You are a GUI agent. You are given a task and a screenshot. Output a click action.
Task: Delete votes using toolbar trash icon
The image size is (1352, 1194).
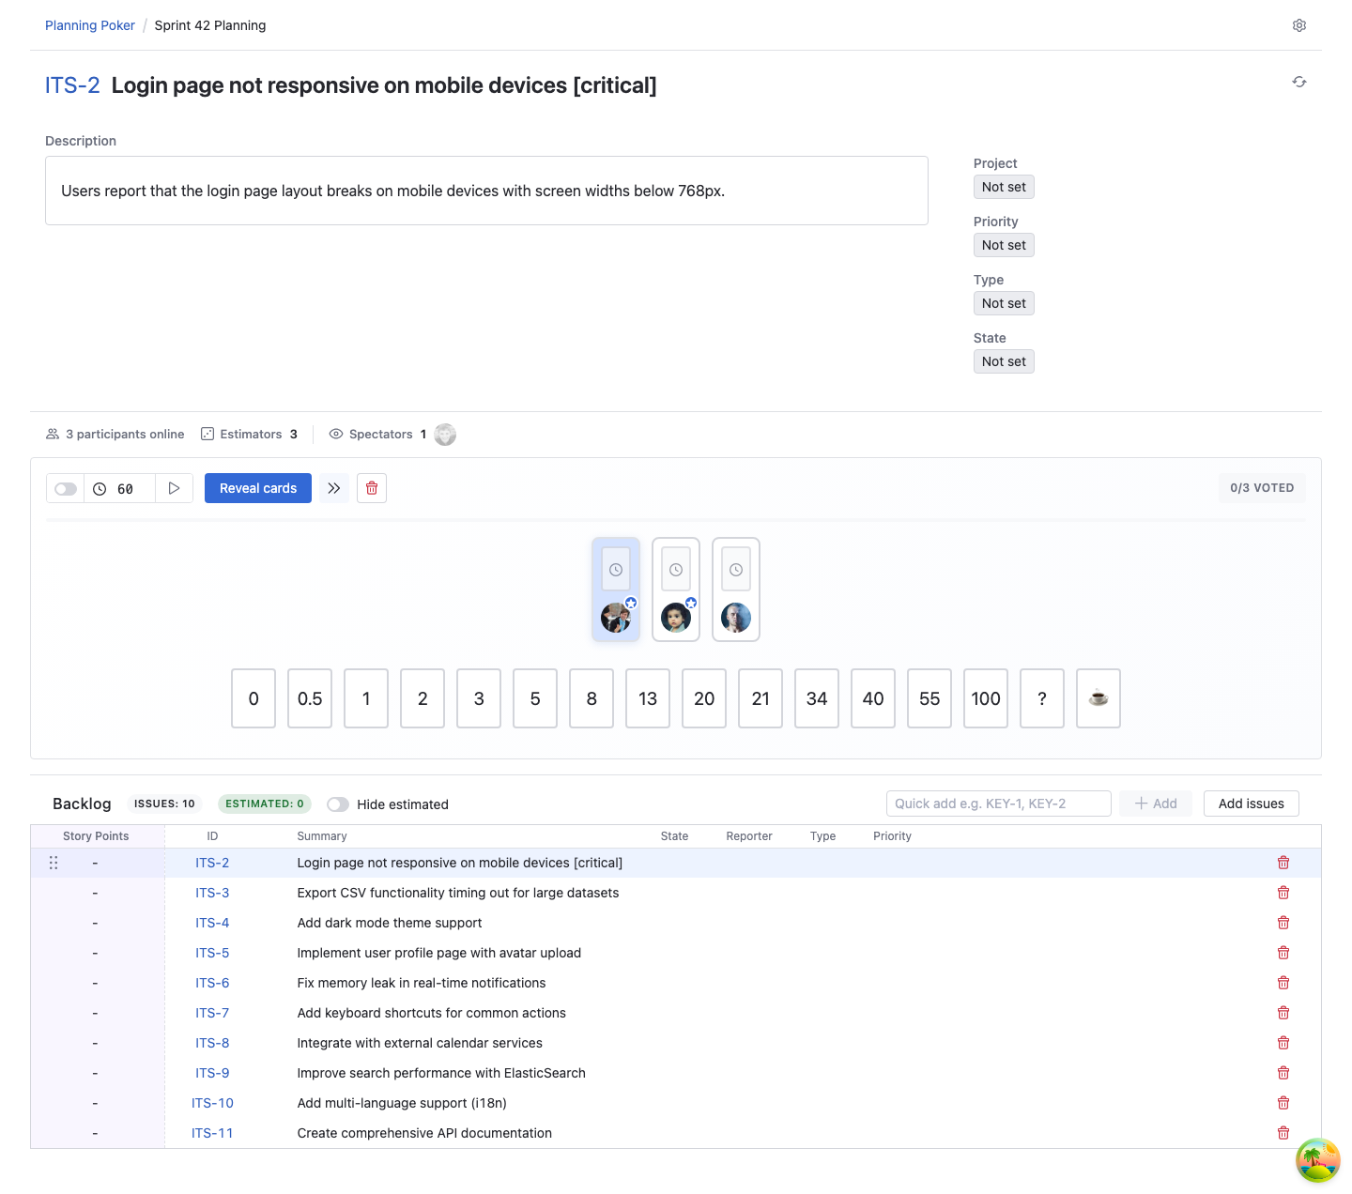[x=372, y=488]
